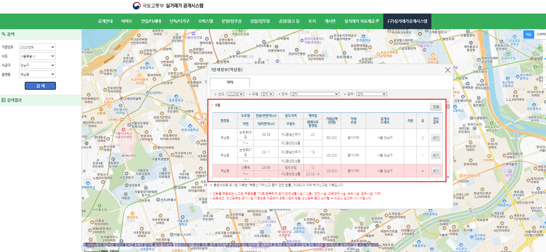Open the 읍면동 district dropdown
The width and height of the screenshot is (546, 252).
pos(37,74)
